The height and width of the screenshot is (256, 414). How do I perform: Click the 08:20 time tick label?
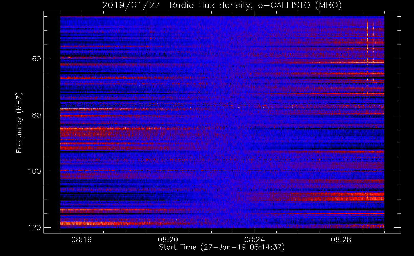pyautogui.click(x=168, y=240)
